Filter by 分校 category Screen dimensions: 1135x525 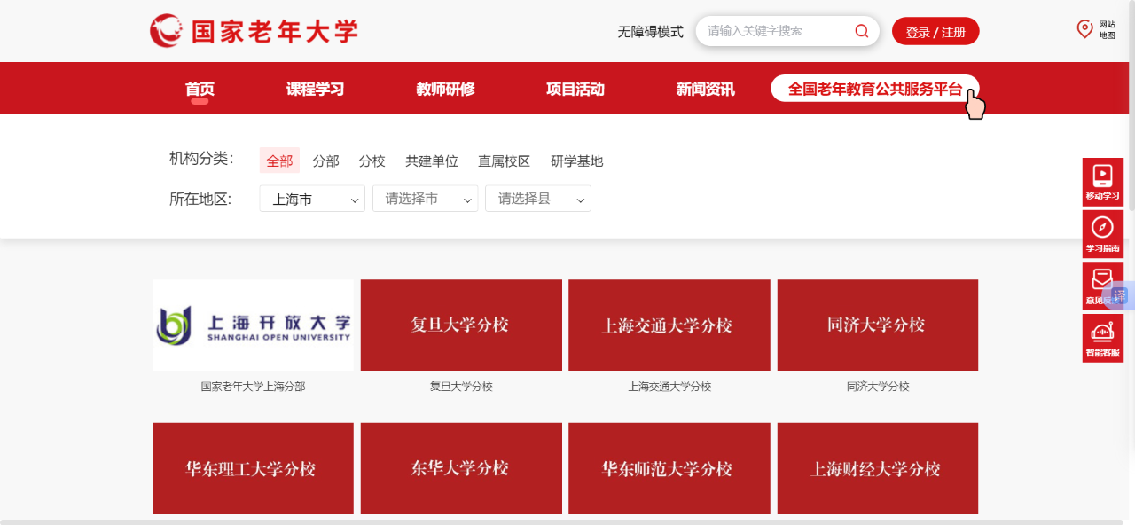(x=372, y=161)
